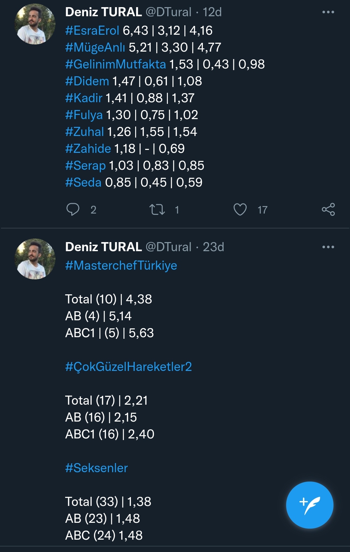
Task: Tap the @DTural handle on the 23d tweet
Action: 169,247
